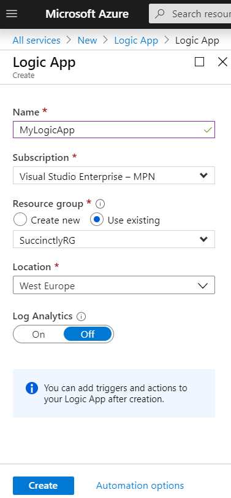Click the Subscription dropdown chevron arrow

tap(203, 176)
